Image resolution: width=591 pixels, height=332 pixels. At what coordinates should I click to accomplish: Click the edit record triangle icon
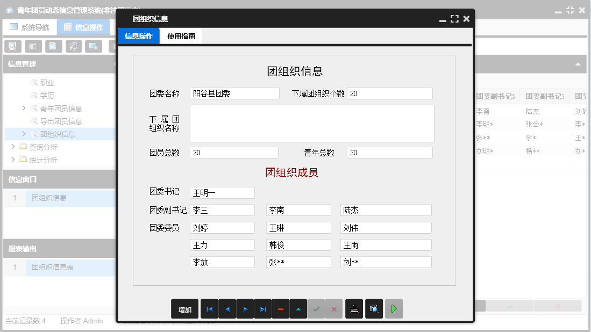coord(298,309)
